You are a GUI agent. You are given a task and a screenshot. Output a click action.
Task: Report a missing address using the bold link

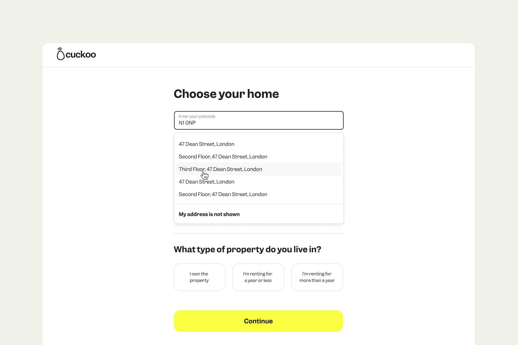tap(209, 214)
